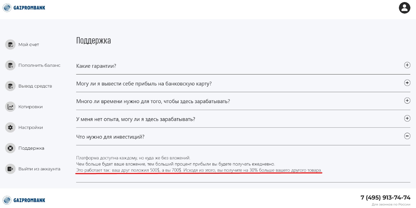Expand the Какие гарантии? plus button
This screenshot has height=208, width=416.
407,65
